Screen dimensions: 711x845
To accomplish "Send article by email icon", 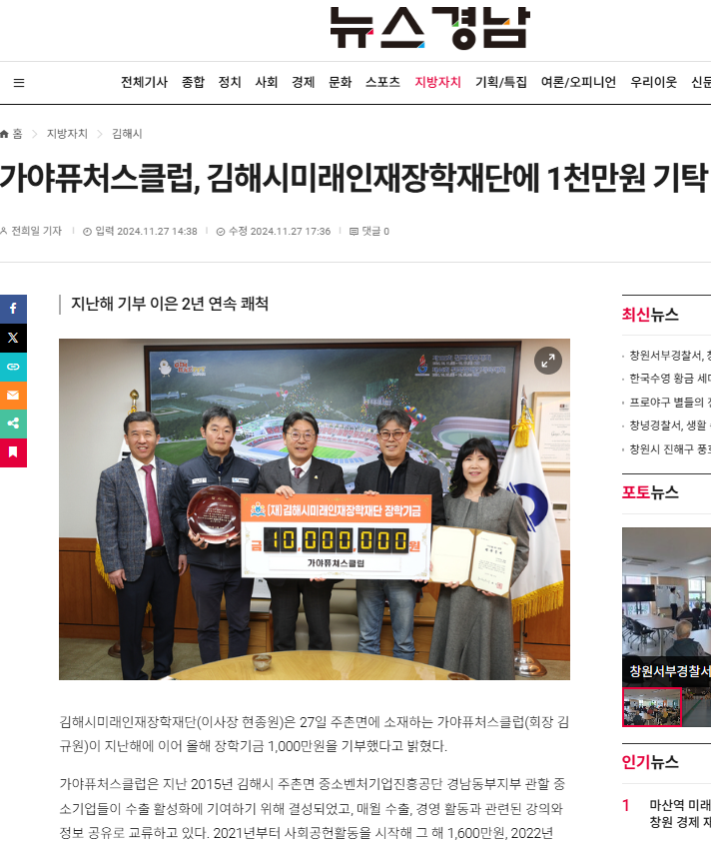I will click(13, 396).
